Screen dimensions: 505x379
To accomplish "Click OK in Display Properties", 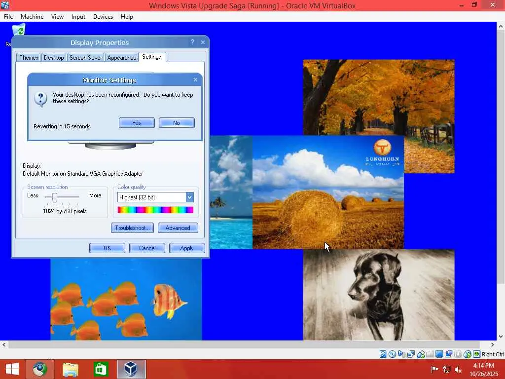I will click(107, 248).
